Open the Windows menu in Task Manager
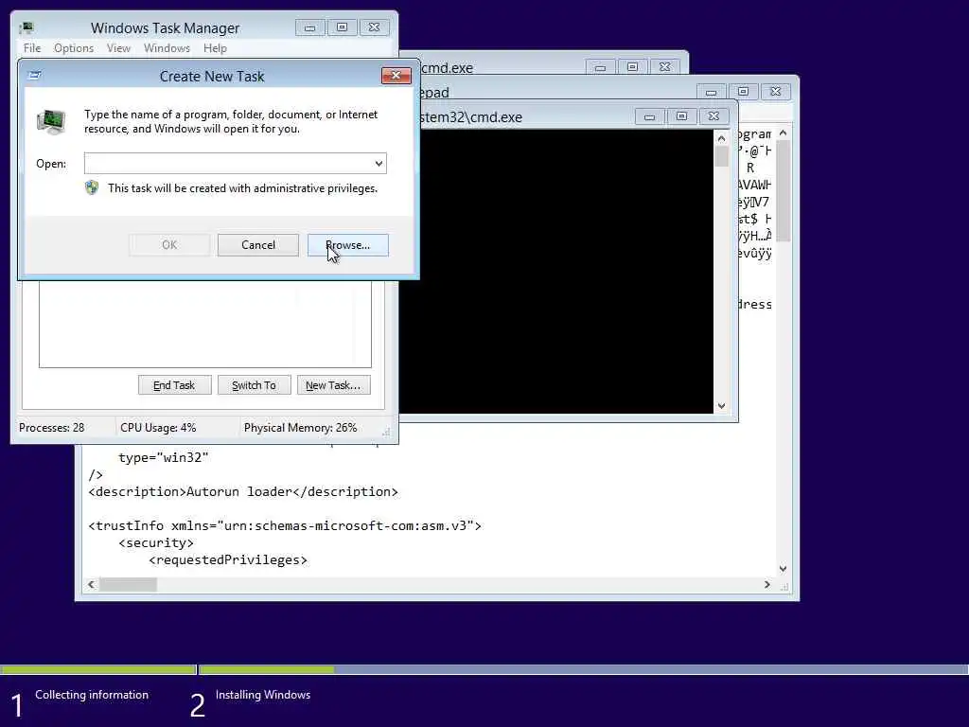The height and width of the screenshot is (727, 969). (x=167, y=48)
